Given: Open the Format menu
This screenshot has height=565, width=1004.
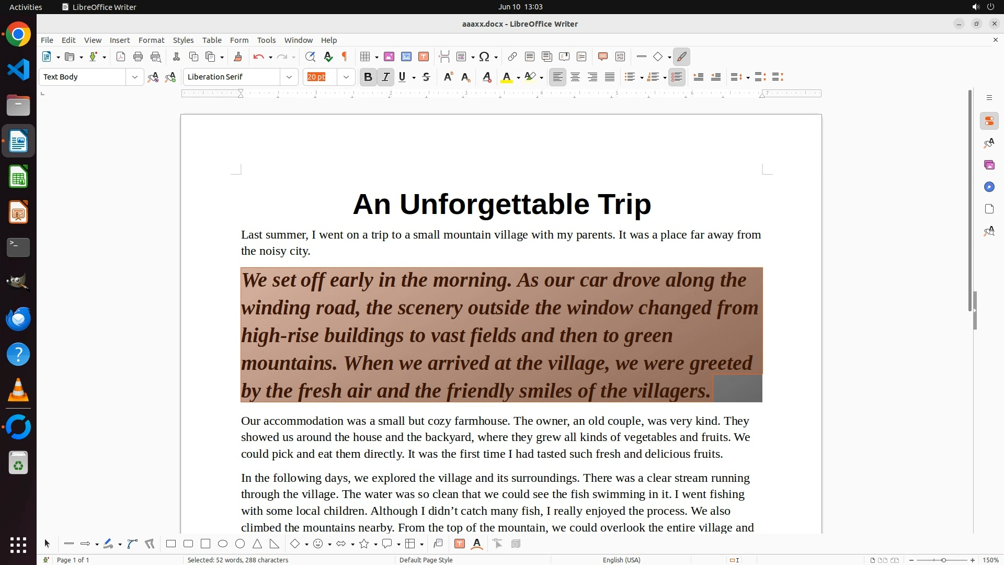Looking at the screenshot, I should (x=151, y=40).
